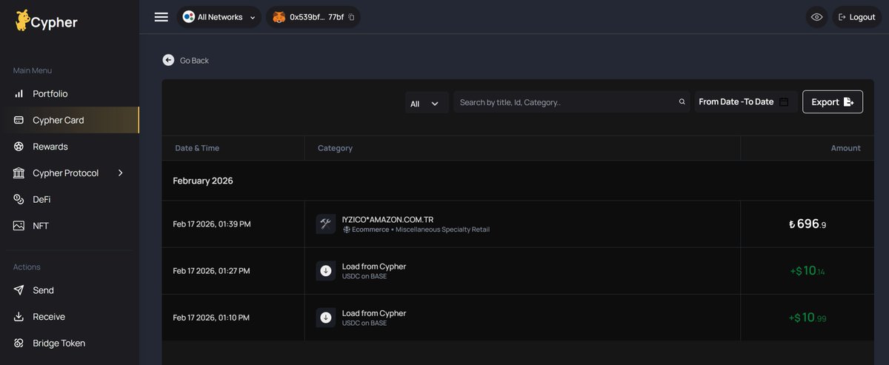889x365 pixels.
Task: Click the Cypher Card icon
Action: coord(19,120)
